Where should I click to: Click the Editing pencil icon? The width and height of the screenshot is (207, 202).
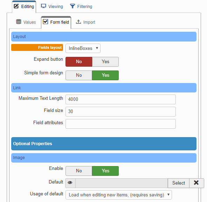(x=16, y=6)
